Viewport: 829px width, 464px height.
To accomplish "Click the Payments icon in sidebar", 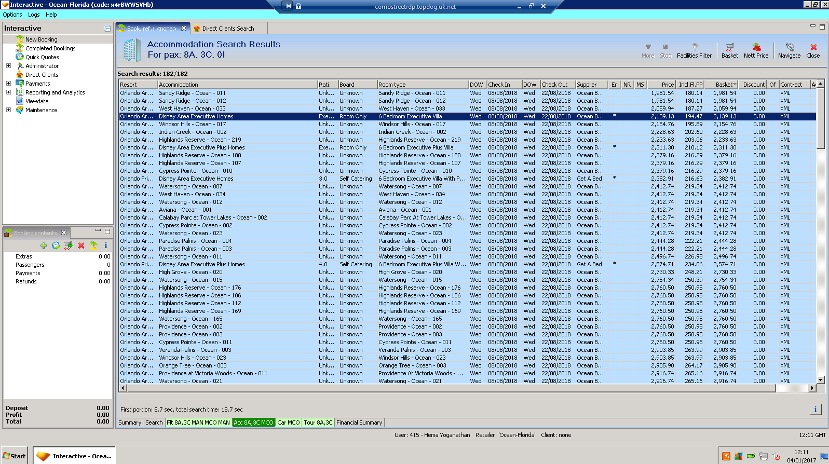I will point(20,83).
